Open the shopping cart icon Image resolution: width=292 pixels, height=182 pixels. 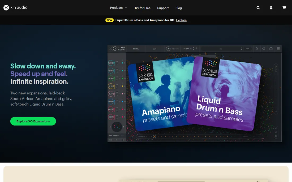(284, 8)
